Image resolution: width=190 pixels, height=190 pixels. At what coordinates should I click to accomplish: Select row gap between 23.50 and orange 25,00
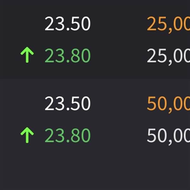pyautogui.click(x=119, y=23)
